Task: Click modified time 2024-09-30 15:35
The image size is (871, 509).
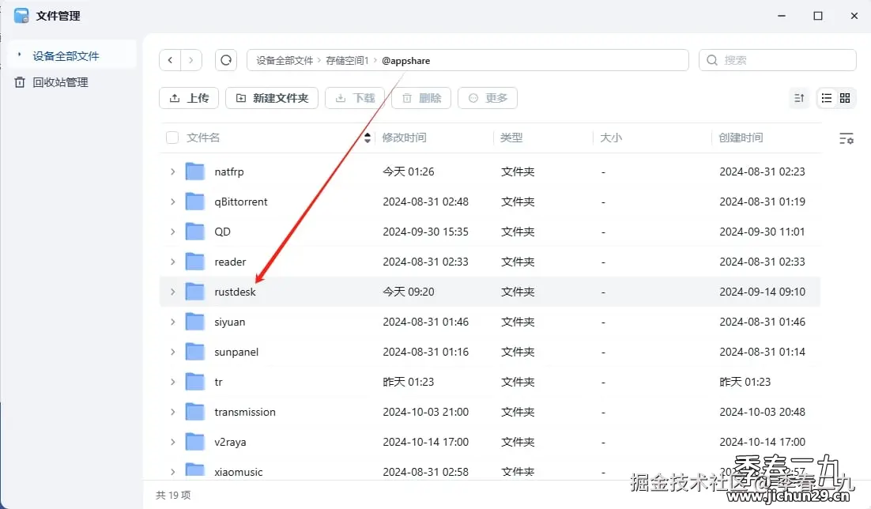Action: click(x=425, y=232)
